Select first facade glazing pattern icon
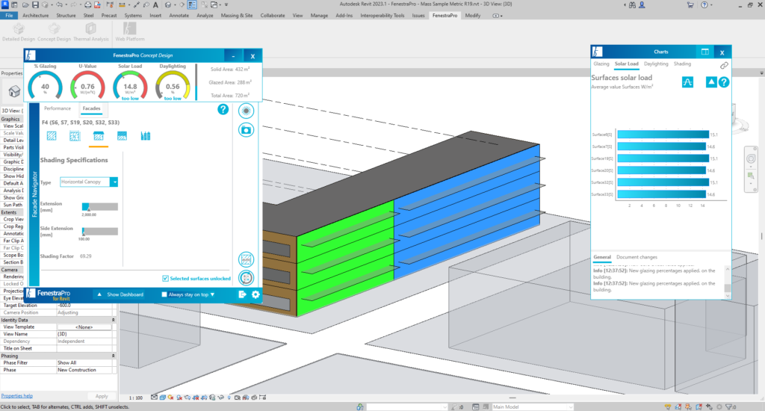765x411 pixels. click(x=52, y=136)
